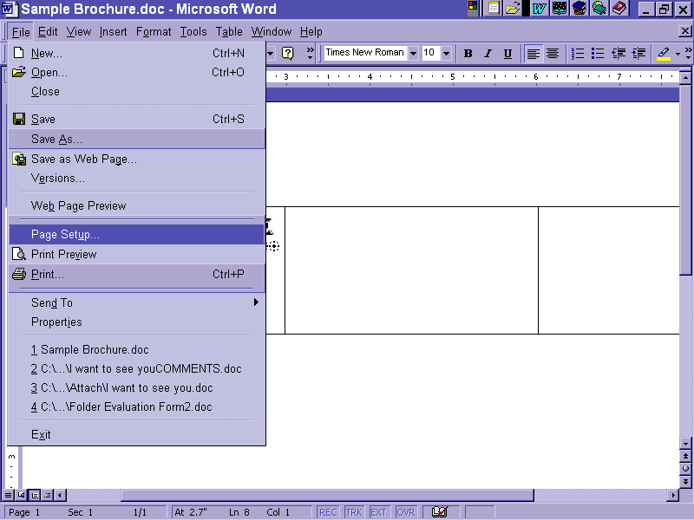Click the Decrease Indent icon
694x520 pixels.
619,53
